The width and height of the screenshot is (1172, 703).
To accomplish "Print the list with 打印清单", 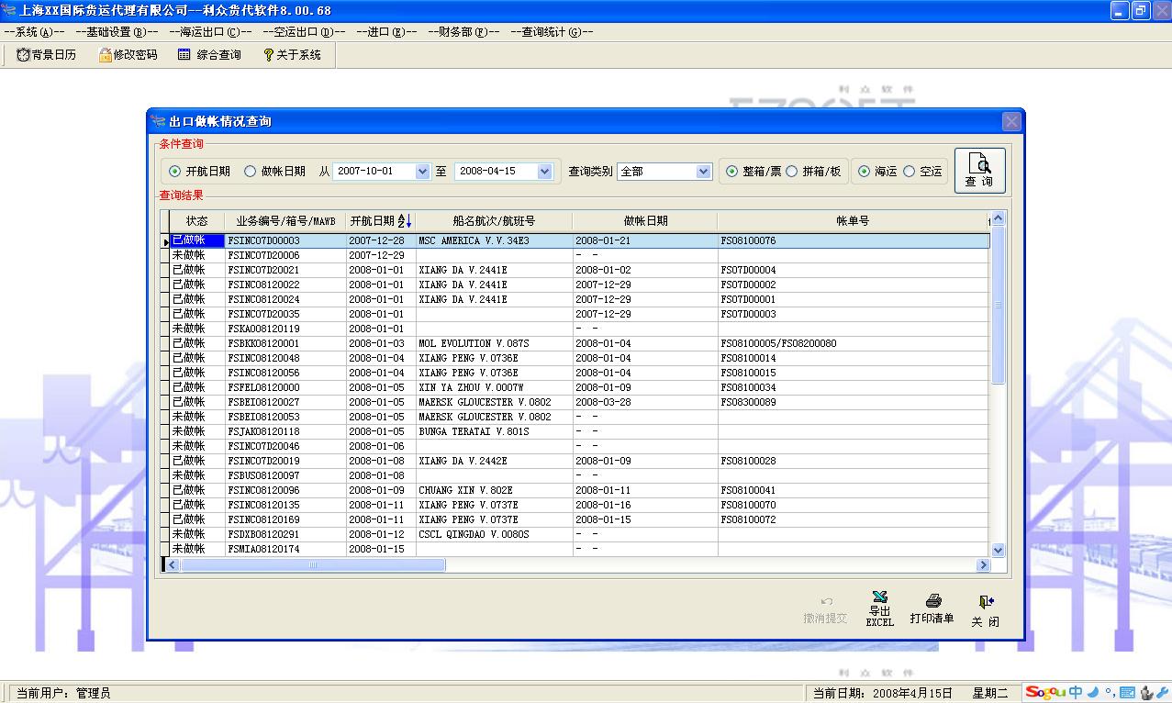I will click(x=932, y=609).
